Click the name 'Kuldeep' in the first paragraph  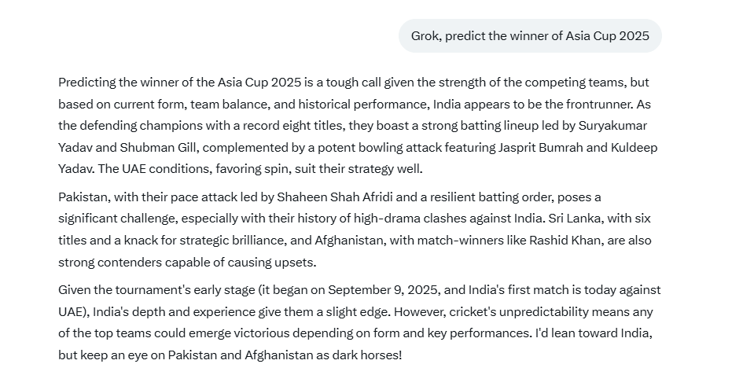click(632, 148)
